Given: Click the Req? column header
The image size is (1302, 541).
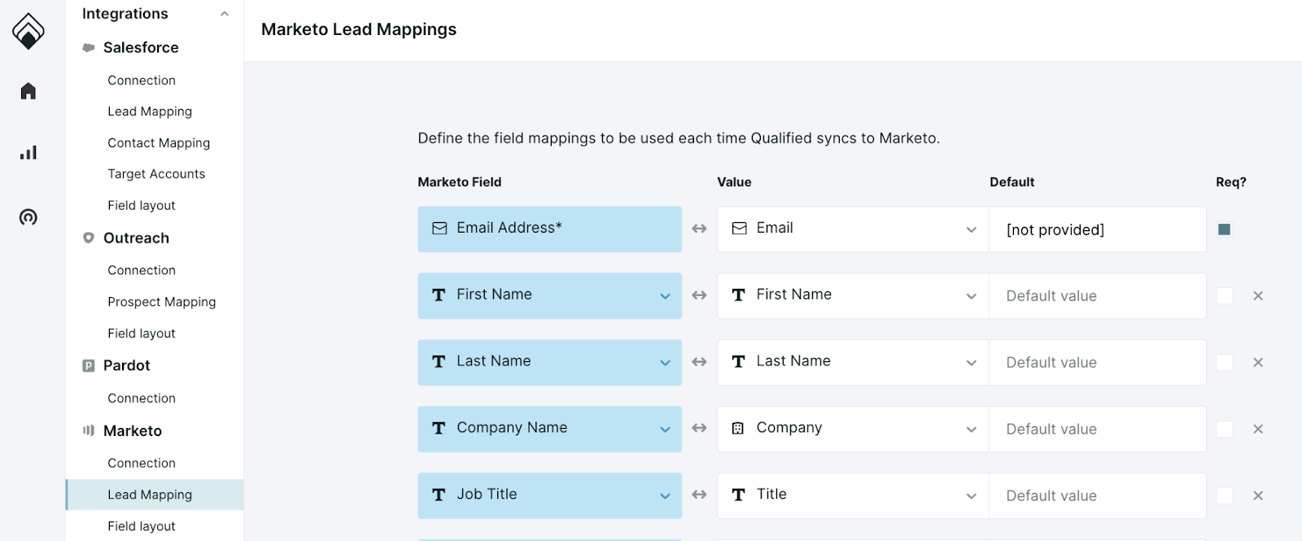Looking at the screenshot, I should (1231, 182).
